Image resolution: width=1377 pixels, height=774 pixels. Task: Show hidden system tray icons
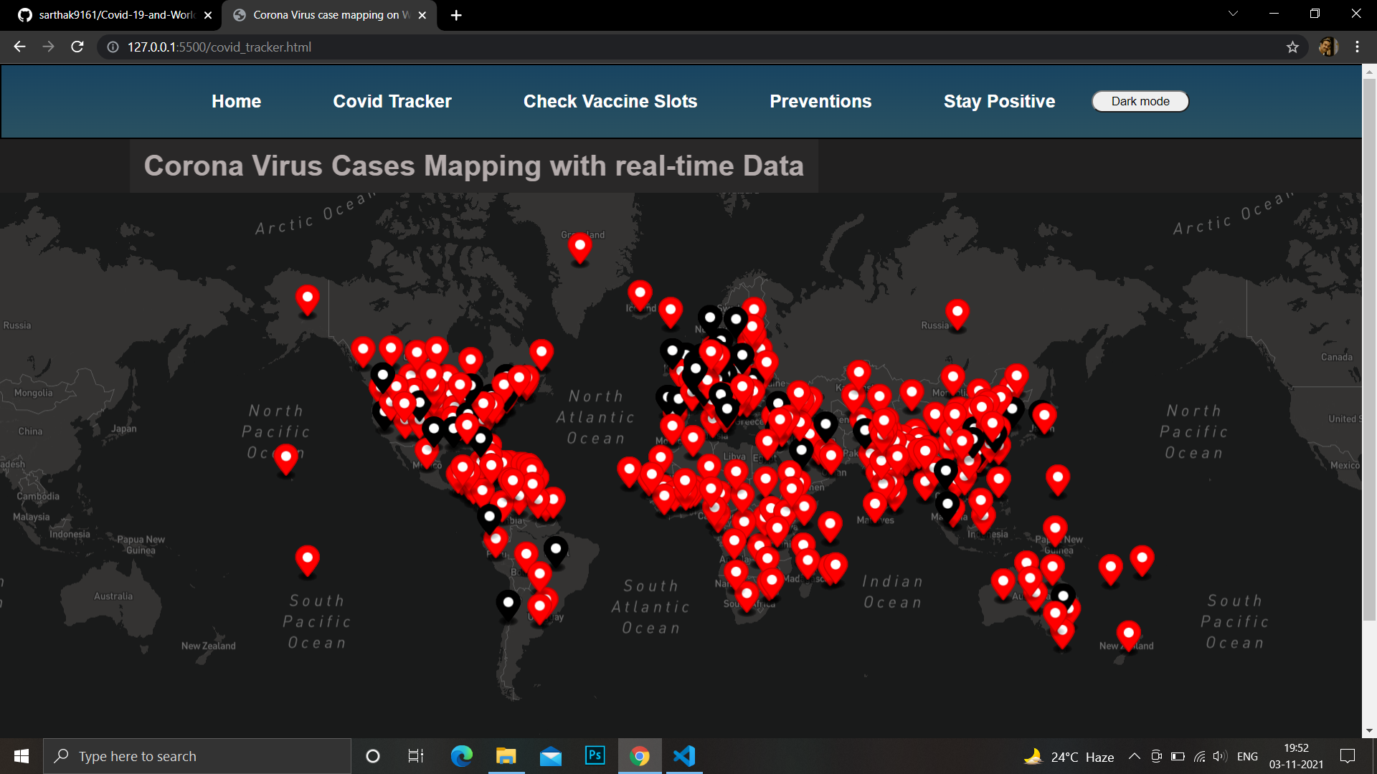pyautogui.click(x=1135, y=756)
